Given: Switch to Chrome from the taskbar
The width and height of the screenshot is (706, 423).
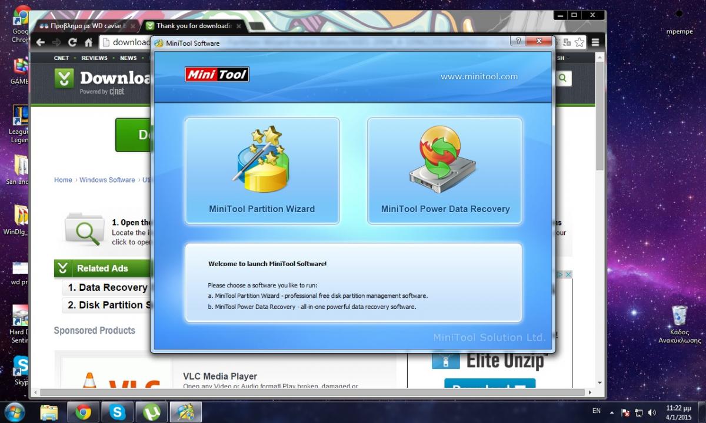Looking at the screenshot, I should click(x=83, y=412).
